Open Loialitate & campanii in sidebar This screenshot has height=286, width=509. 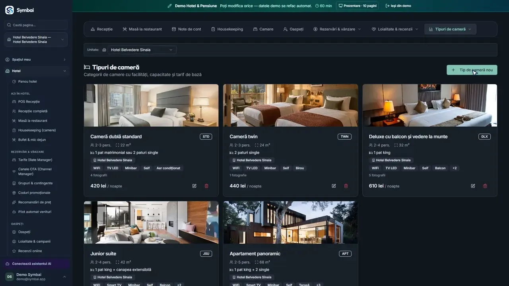(34, 242)
